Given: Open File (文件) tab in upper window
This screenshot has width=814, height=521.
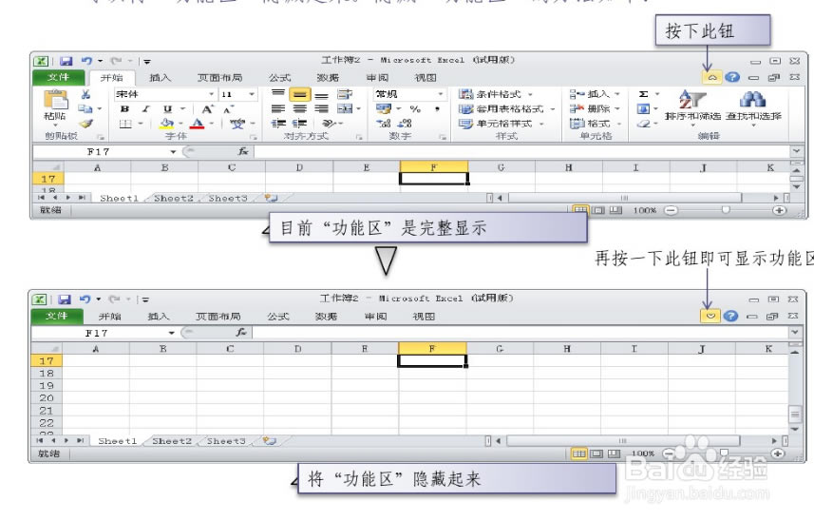Looking at the screenshot, I should pos(58,77).
